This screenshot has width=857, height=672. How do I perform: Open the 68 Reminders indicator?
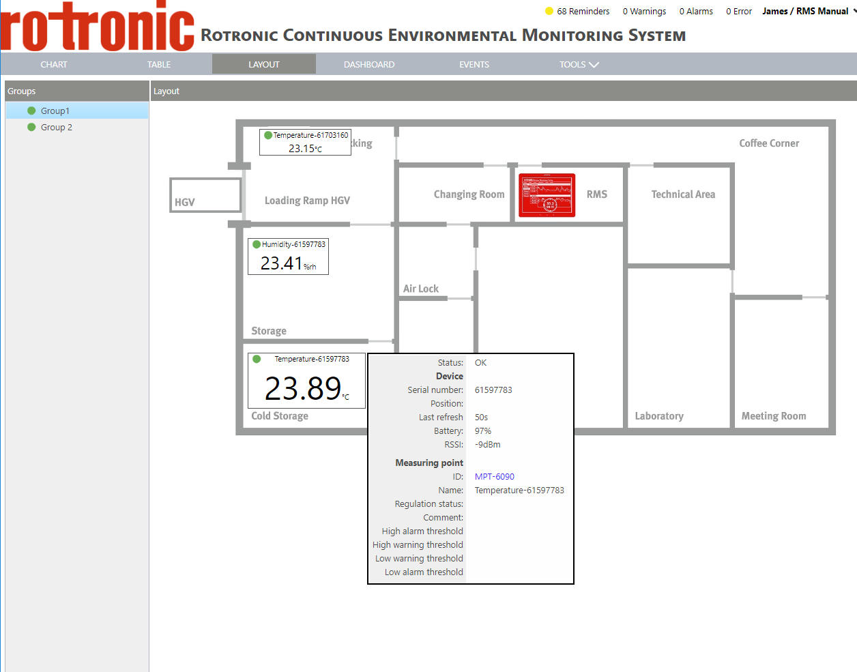pos(577,11)
